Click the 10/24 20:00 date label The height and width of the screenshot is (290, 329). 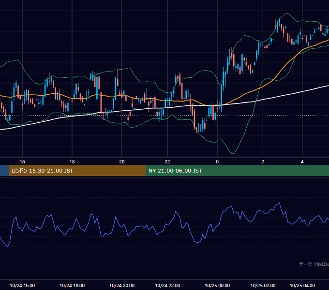click(122, 285)
